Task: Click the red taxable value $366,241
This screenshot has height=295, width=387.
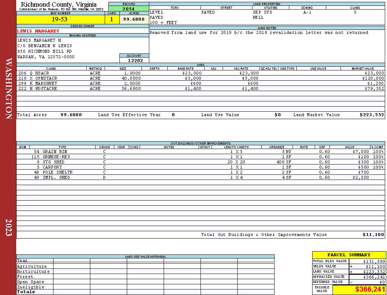Action: (x=370, y=289)
